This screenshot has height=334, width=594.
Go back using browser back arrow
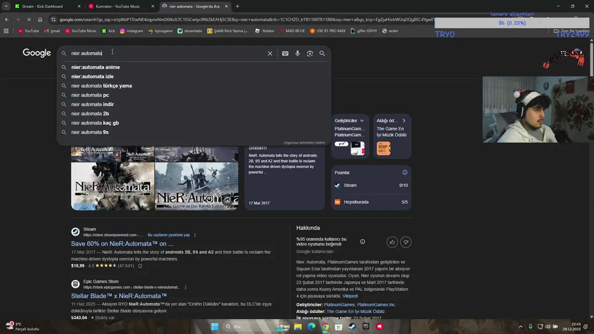coord(6,19)
